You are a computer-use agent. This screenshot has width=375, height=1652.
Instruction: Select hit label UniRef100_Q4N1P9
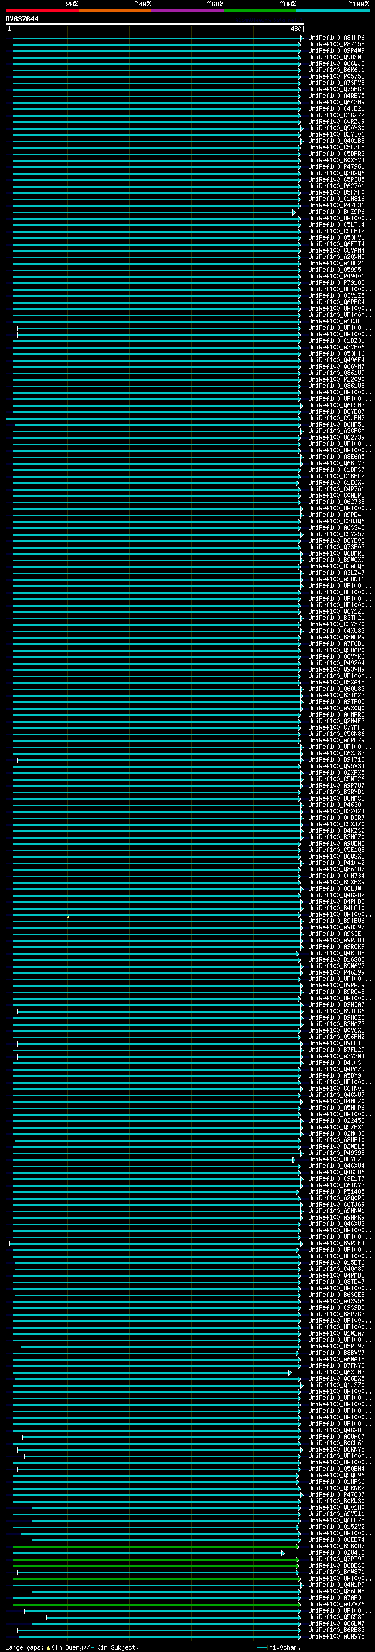coord(336,1585)
